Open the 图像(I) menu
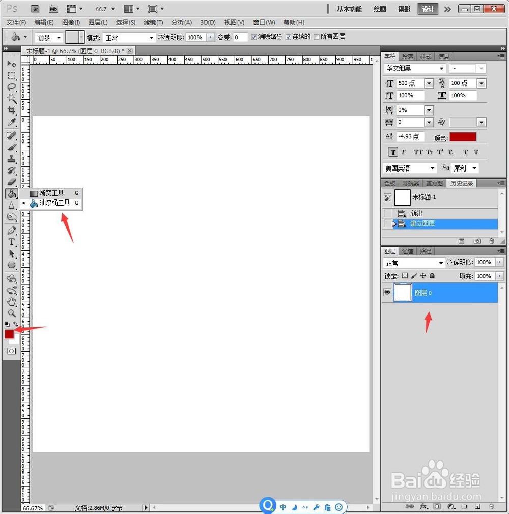Screen dimensions: 509x514 (x=71, y=22)
